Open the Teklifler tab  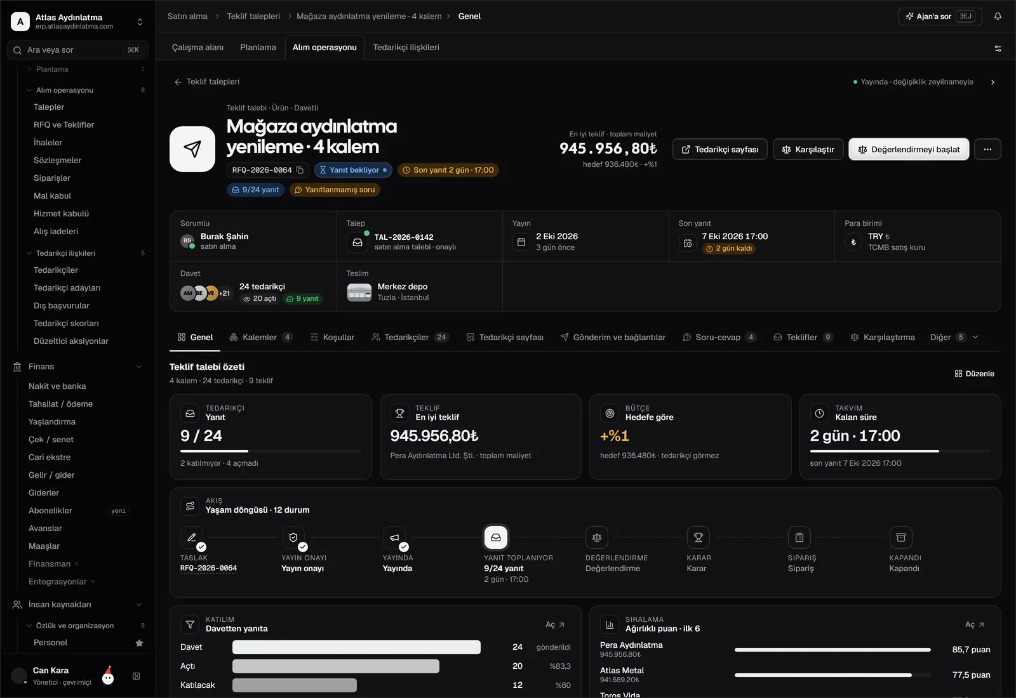coord(803,338)
